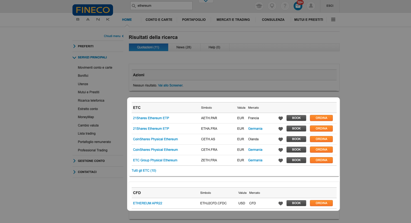Click ORDINA for CETH.AS
This screenshot has height=223, width=411.
tap(321, 139)
